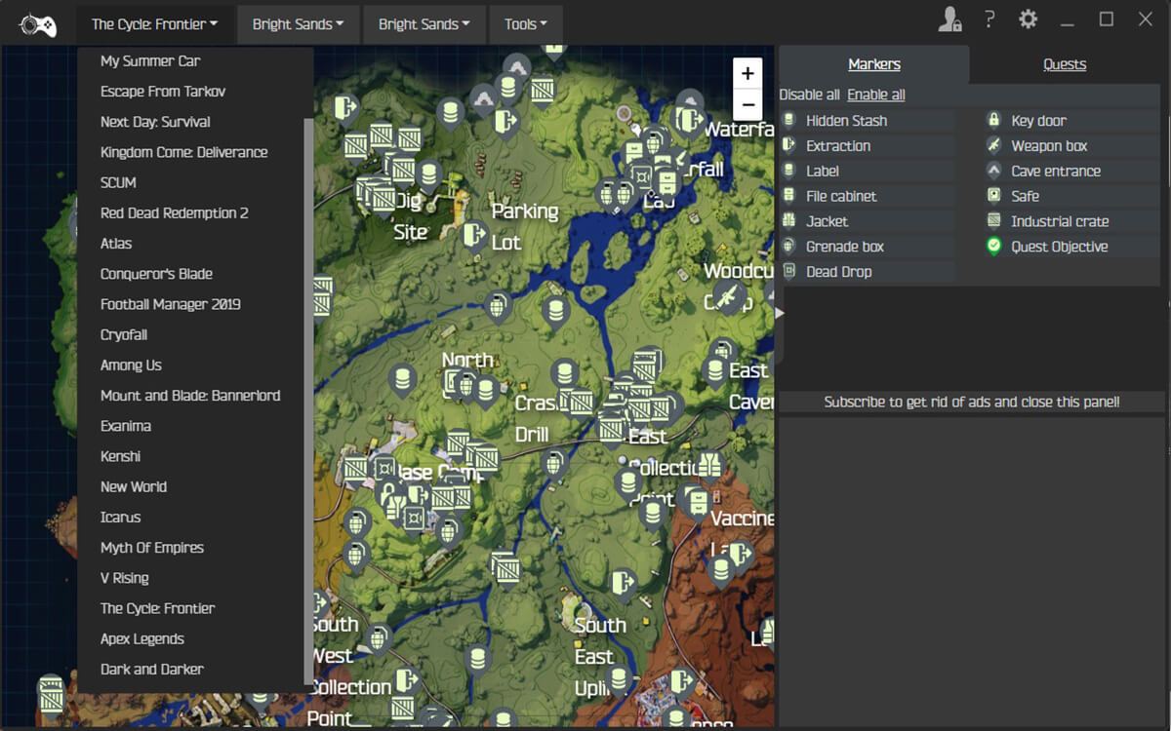Toggle Label markers
This screenshot has width=1171, height=731.
(868, 172)
